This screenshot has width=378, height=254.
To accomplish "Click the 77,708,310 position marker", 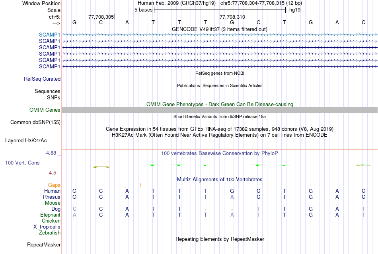I will pyautogui.click(x=233, y=17).
